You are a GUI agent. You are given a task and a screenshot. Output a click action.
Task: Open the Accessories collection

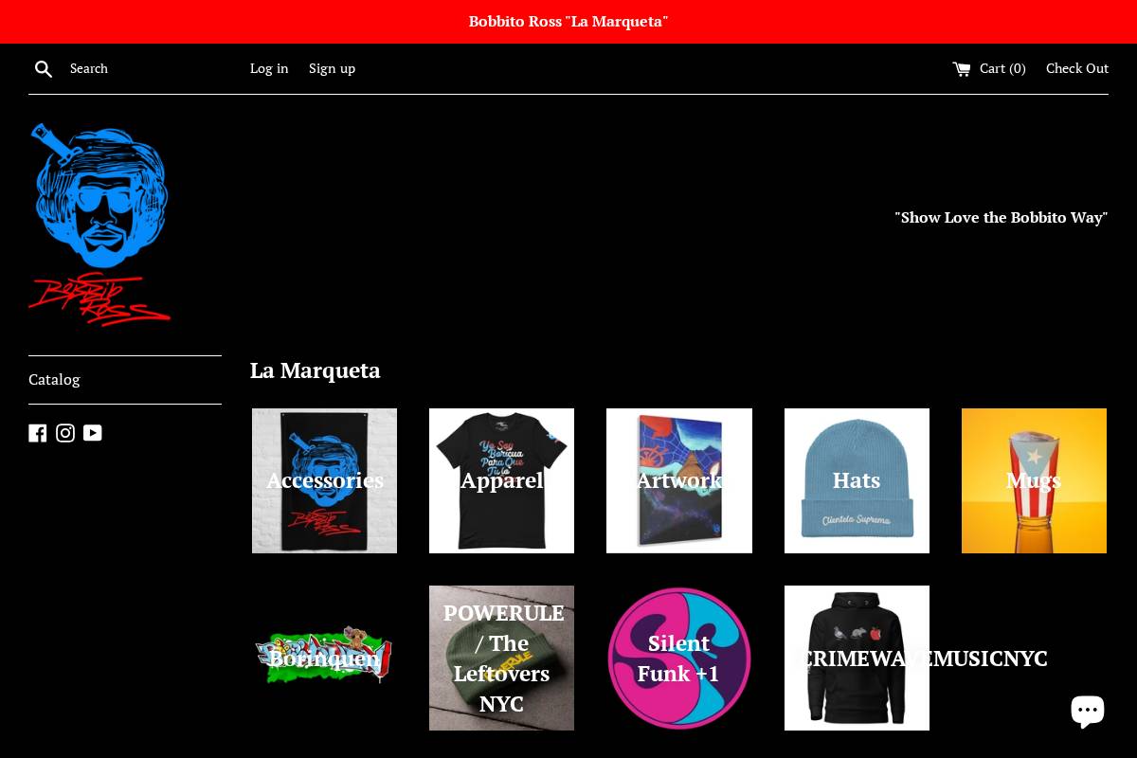(x=324, y=480)
